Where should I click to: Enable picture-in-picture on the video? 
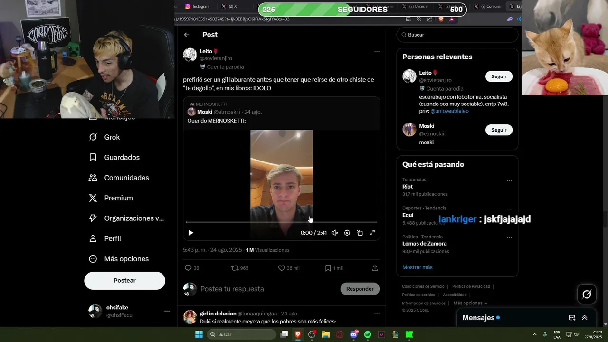(360, 233)
